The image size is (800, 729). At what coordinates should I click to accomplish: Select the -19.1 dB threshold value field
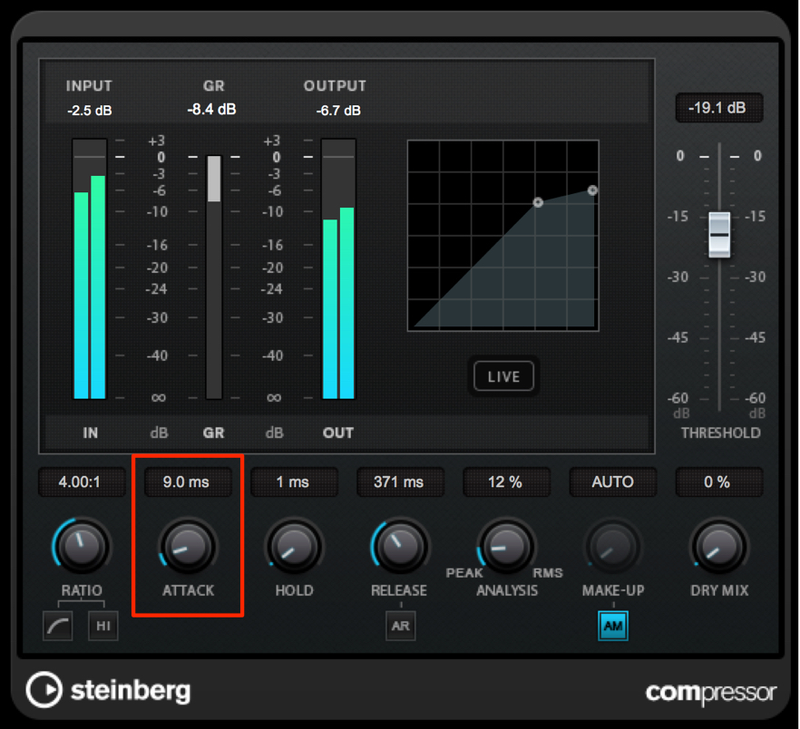(x=719, y=108)
